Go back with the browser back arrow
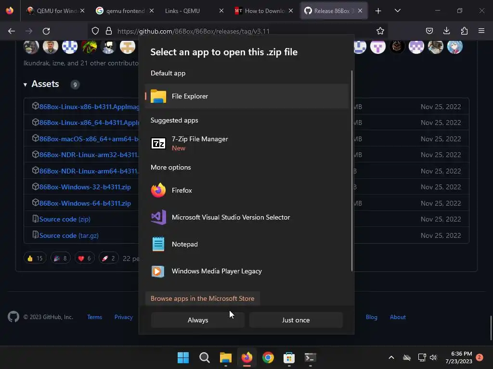 coord(12,31)
